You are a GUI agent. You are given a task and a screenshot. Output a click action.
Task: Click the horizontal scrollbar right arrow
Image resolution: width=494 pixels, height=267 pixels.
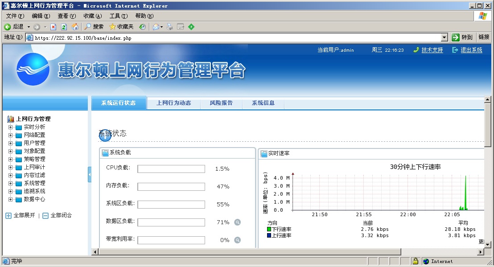[481, 251]
